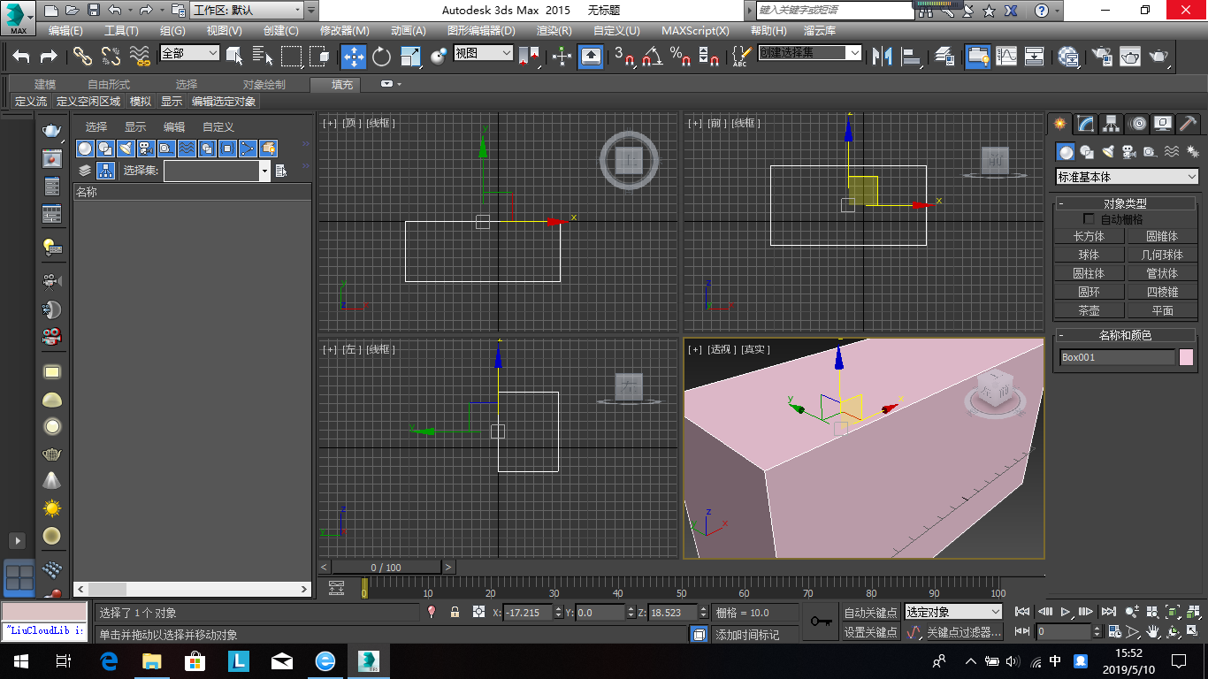Click the 设置关键点 button

tap(870, 632)
